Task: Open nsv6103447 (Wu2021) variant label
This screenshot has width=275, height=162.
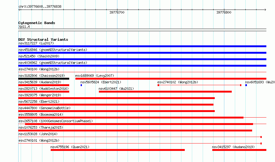Action: click(116, 89)
